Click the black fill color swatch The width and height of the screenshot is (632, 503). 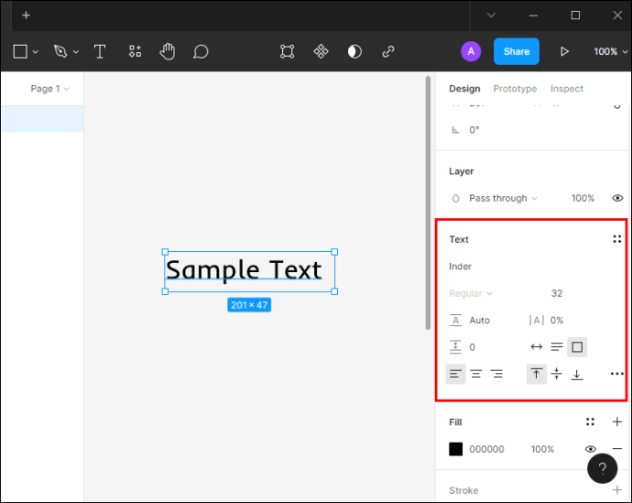pyautogui.click(x=455, y=449)
